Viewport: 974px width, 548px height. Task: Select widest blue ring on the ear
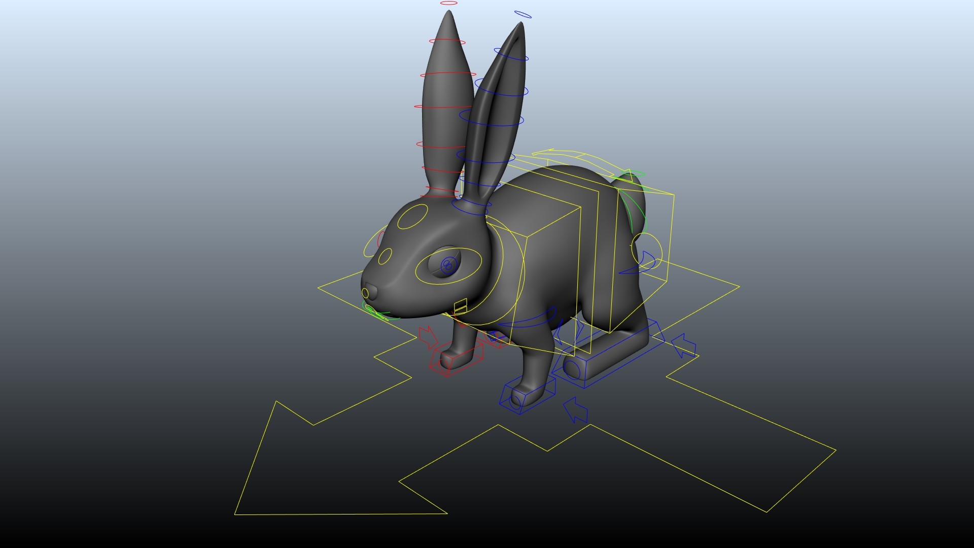click(492, 117)
